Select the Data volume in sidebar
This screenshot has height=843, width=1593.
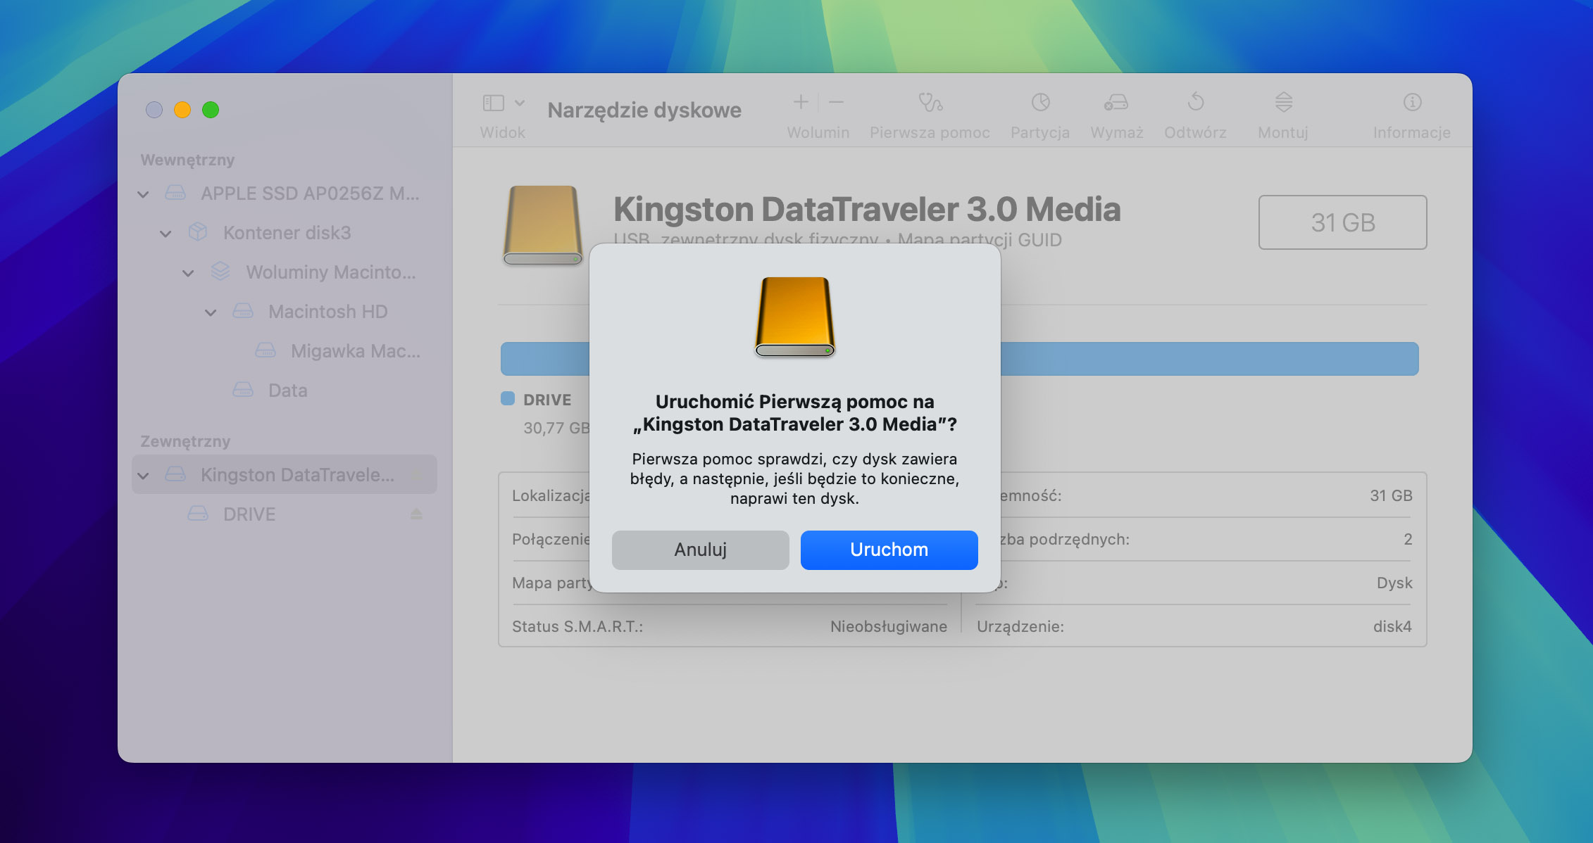click(x=284, y=391)
